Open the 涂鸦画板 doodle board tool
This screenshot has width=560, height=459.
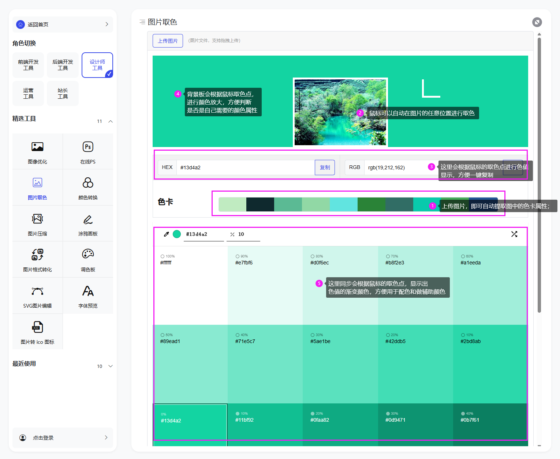click(88, 223)
